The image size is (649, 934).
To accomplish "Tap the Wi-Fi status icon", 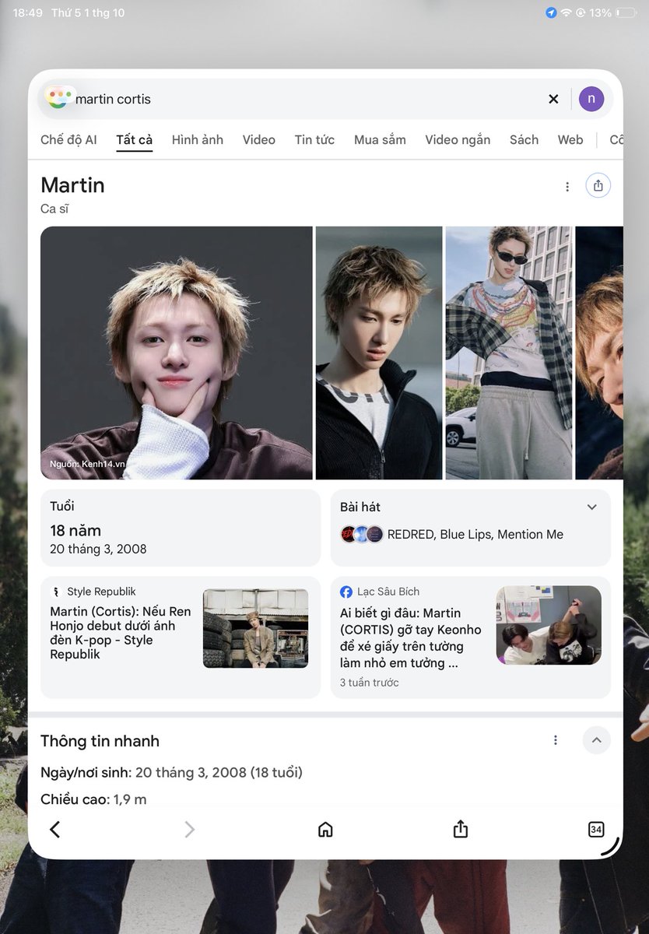I will pyautogui.click(x=566, y=13).
